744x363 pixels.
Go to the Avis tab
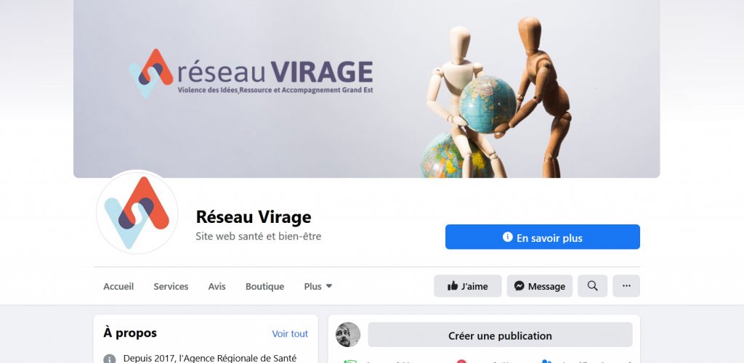(217, 286)
